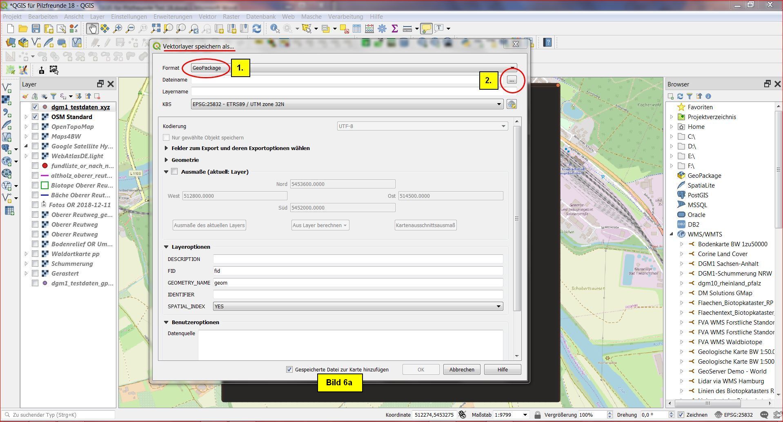This screenshot has width=783, height=422.
Task: Click the Abbrechen button
Action: pyautogui.click(x=461, y=369)
